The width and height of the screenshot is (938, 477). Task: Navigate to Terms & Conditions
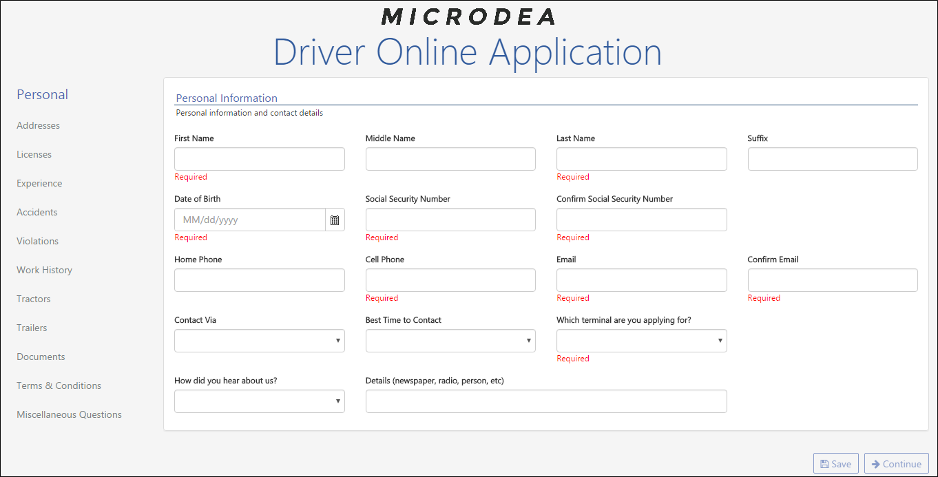(59, 385)
